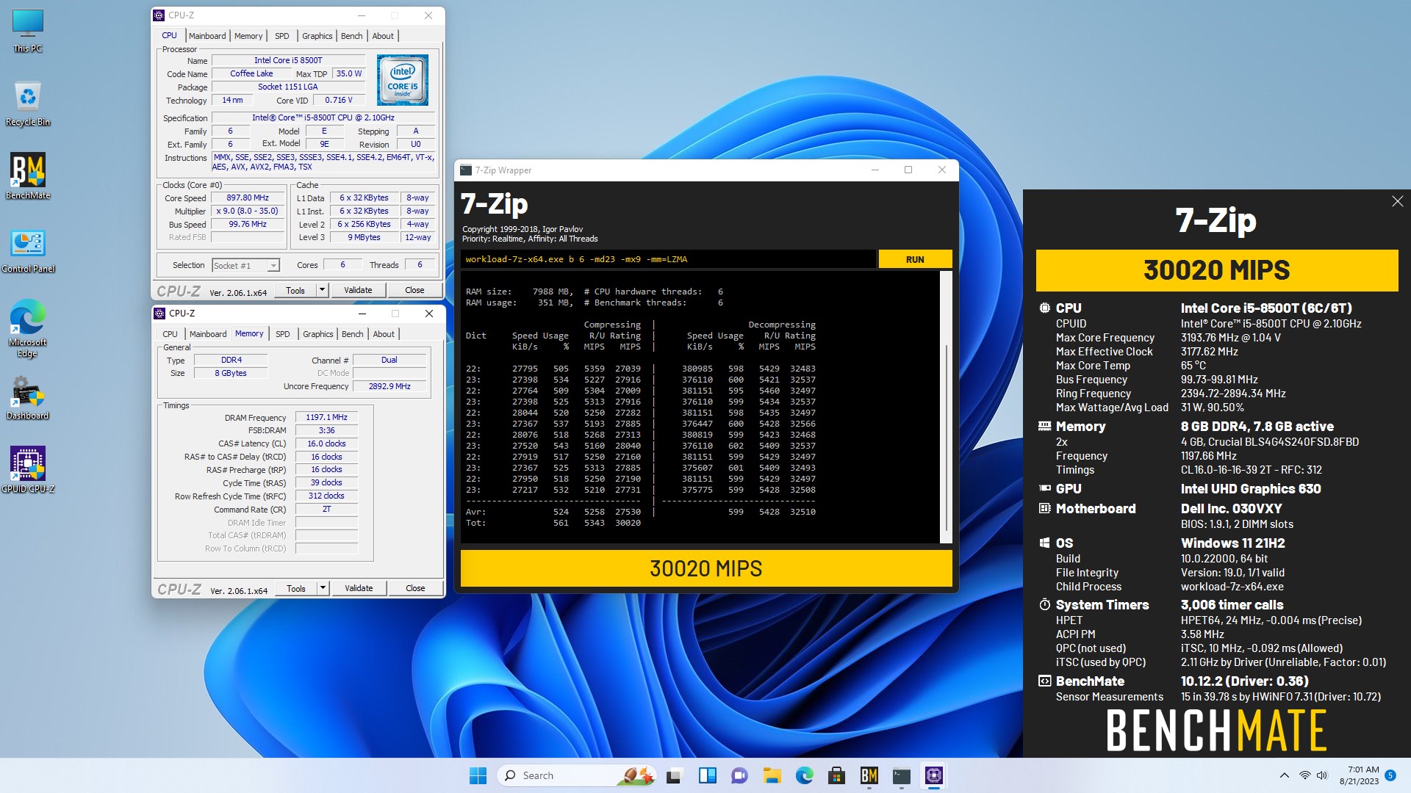This screenshot has height=793, width=1411.
Task: Open network status tray icon
Action: pyautogui.click(x=1304, y=775)
